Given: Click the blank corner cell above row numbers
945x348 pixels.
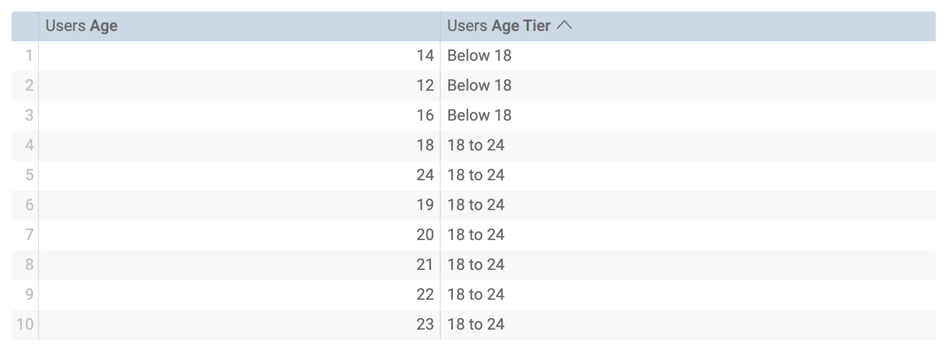Looking at the screenshot, I should pos(24,25).
